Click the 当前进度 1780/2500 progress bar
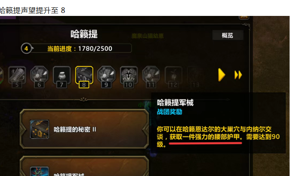This screenshot has height=176, width=290. (80, 49)
